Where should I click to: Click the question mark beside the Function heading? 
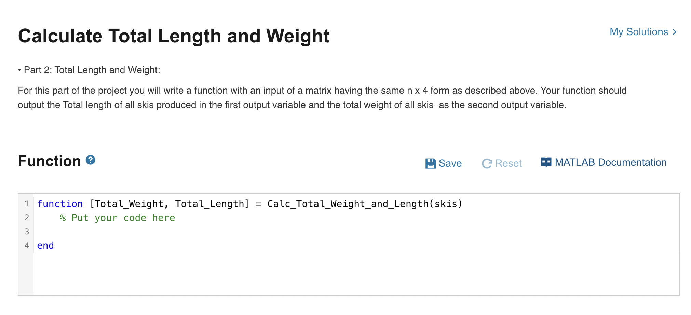(90, 159)
